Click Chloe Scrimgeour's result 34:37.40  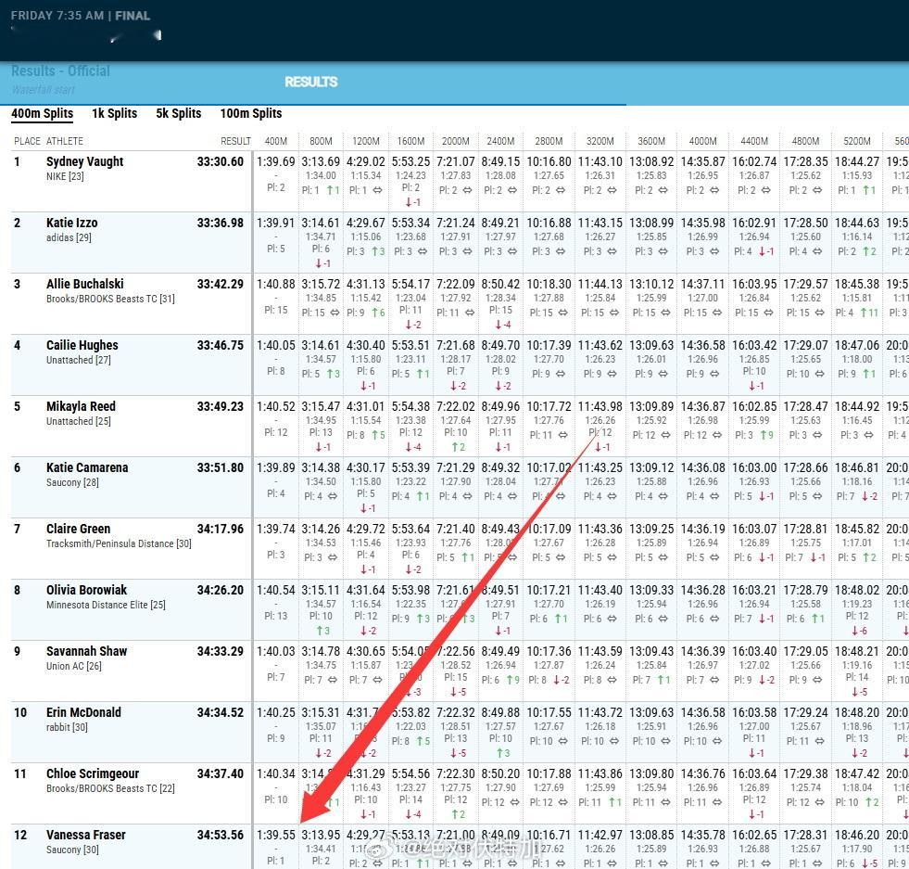[221, 773]
